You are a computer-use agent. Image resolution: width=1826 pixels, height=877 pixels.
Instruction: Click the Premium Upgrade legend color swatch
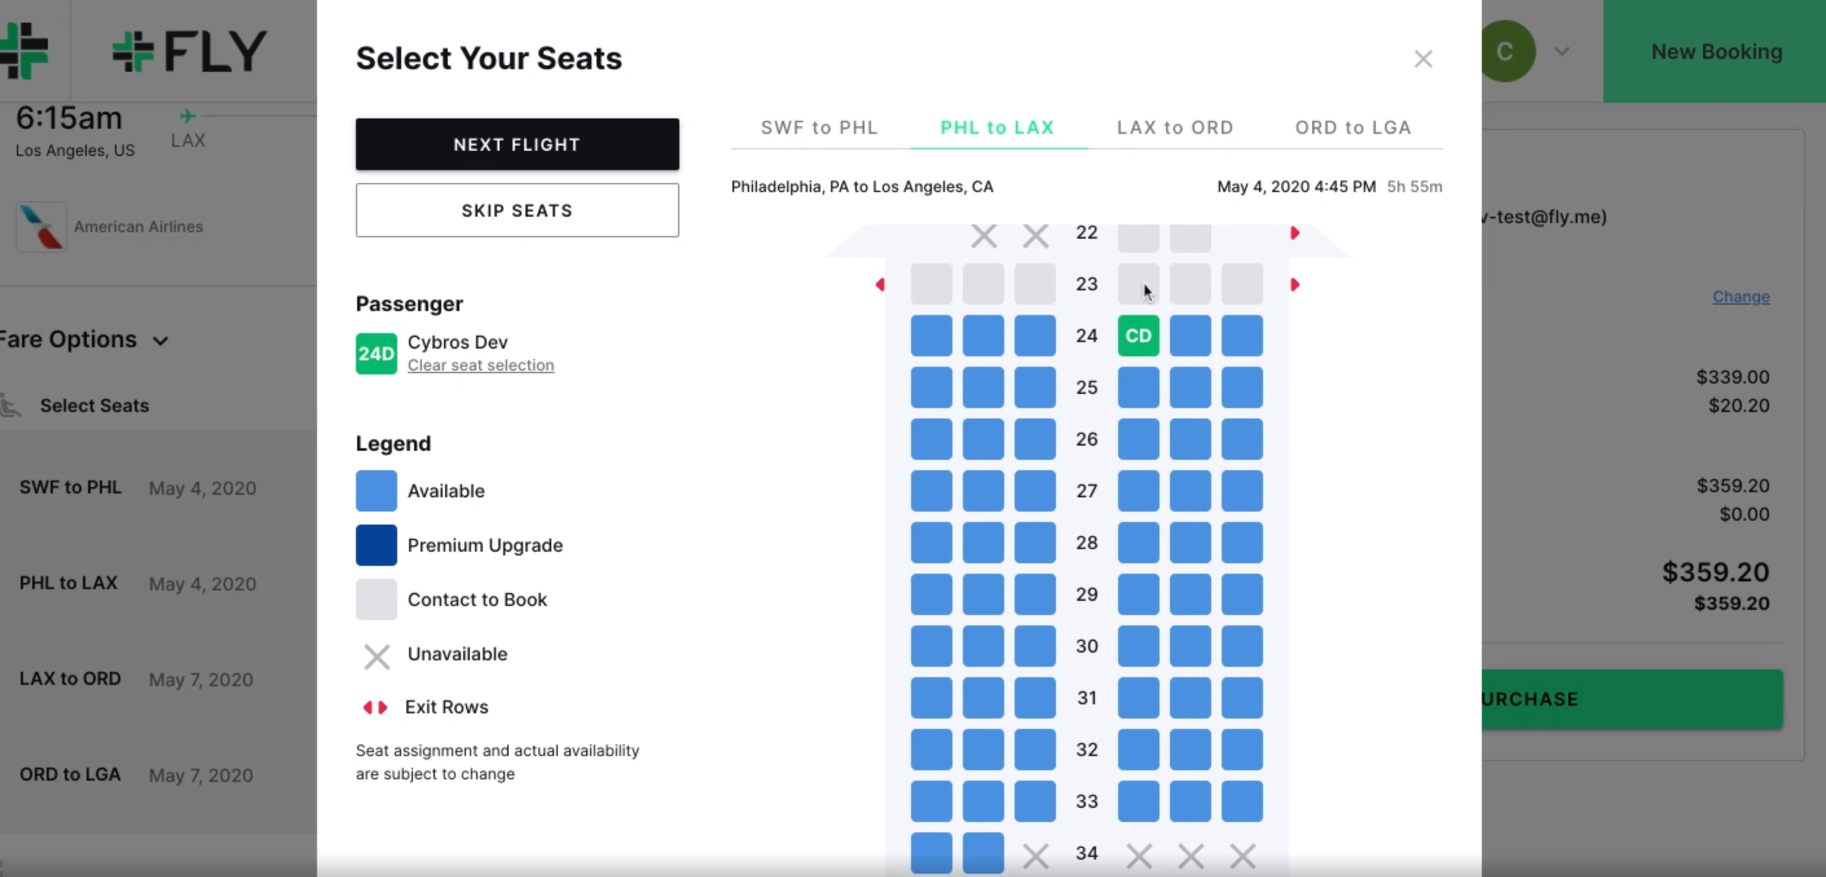click(x=376, y=545)
